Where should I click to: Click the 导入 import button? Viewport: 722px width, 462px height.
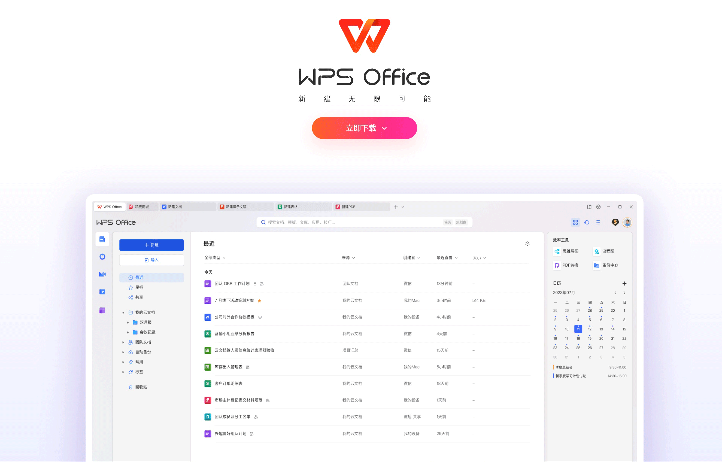pos(151,260)
